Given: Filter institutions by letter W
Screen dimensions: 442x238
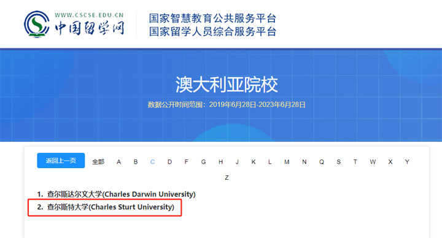Looking at the screenshot, I should 373,162.
